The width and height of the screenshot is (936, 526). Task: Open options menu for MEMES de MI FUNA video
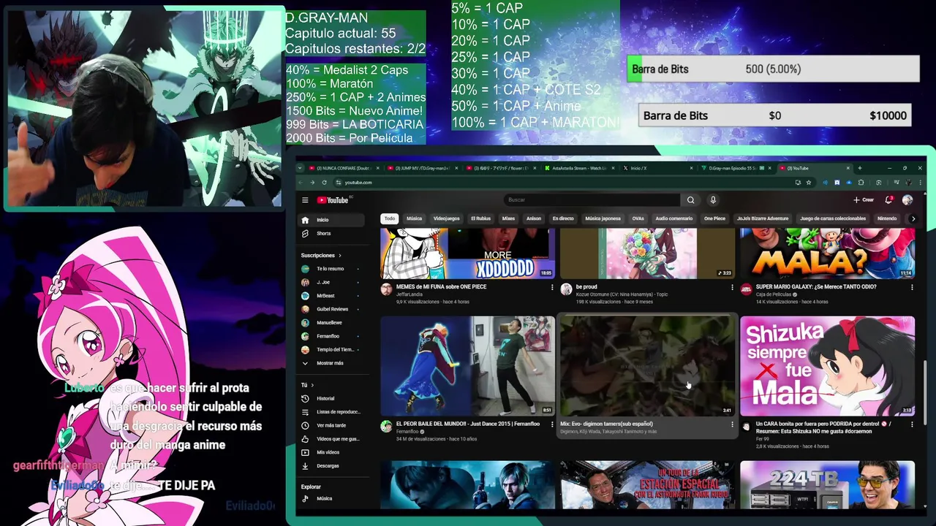pos(552,287)
